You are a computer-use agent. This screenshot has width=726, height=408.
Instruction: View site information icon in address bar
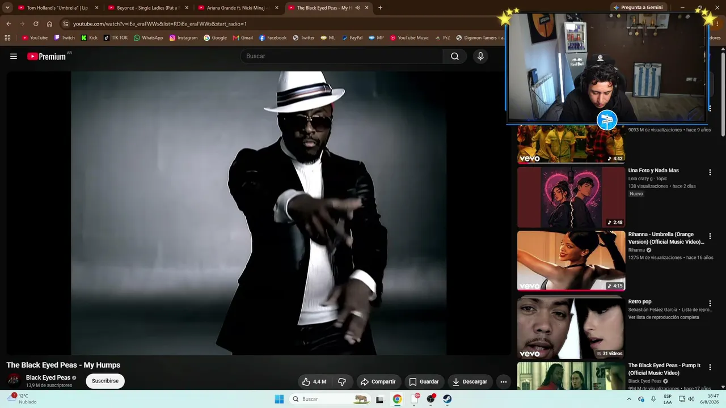click(66, 24)
